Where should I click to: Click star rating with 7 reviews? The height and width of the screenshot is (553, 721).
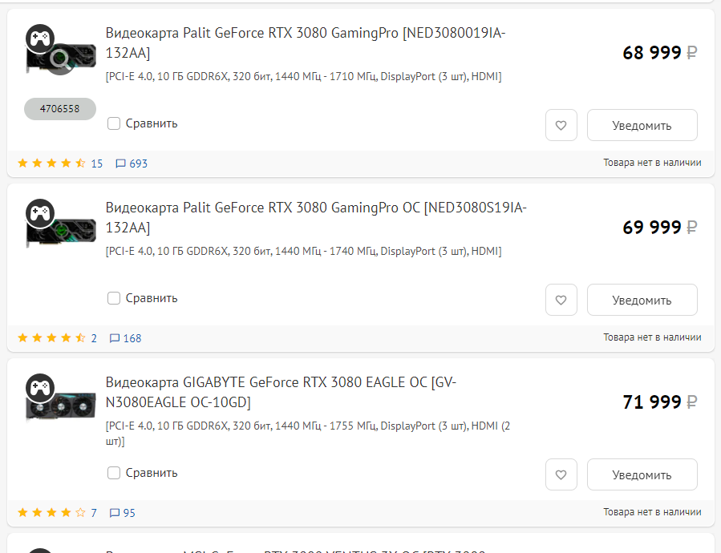click(57, 513)
